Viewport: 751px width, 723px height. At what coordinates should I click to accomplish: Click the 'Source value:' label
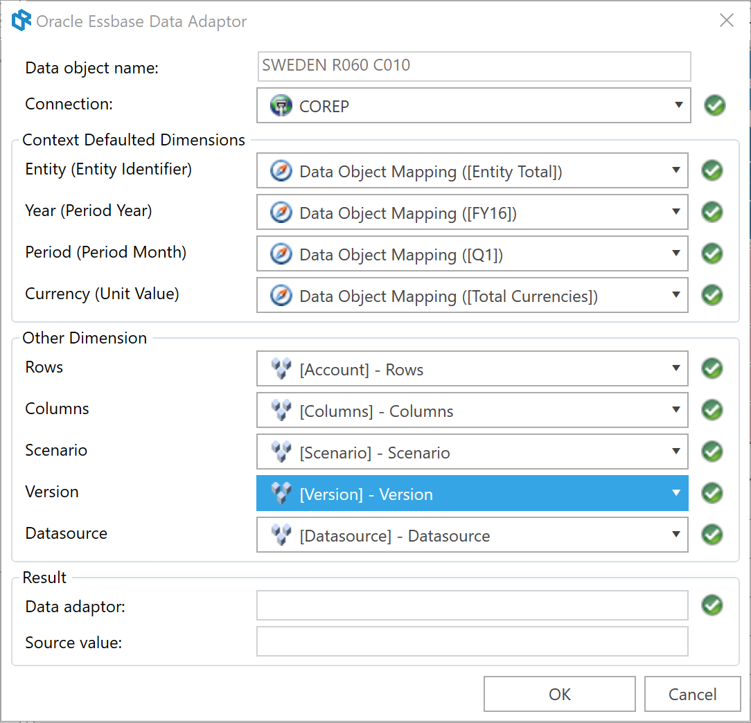(73, 643)
